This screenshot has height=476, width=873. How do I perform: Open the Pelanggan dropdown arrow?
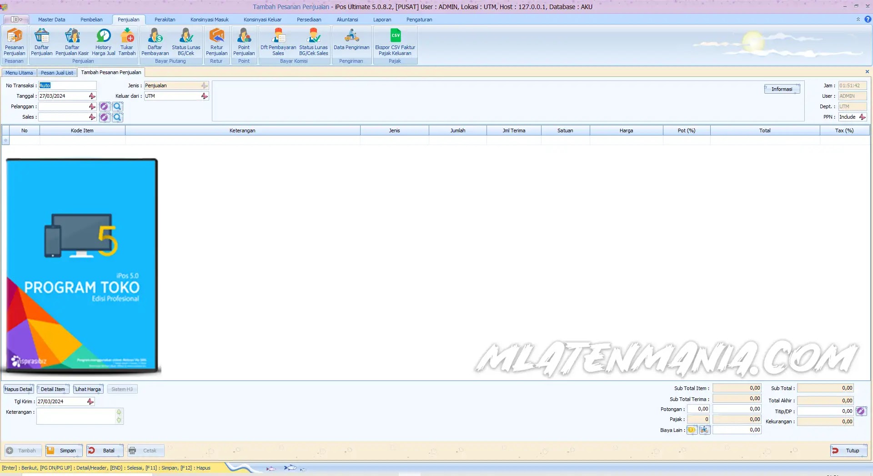click(x=92, y=106)
